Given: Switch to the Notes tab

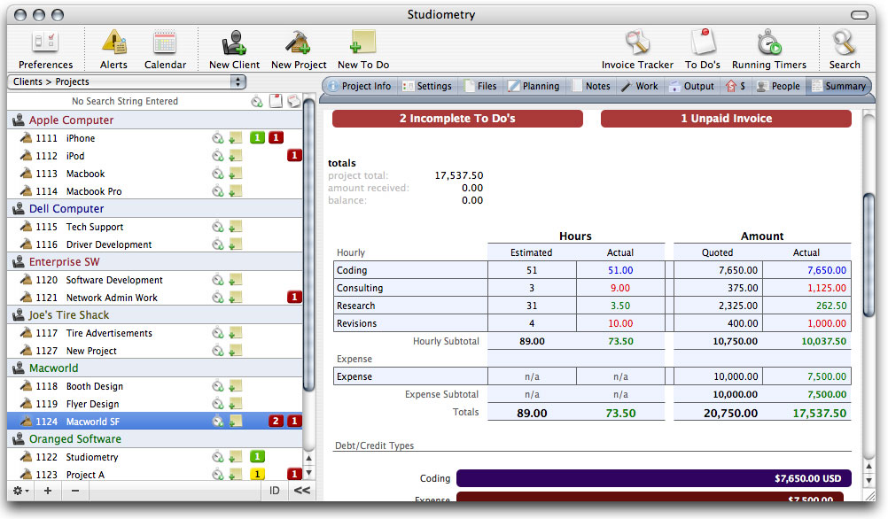Looking at the screenshot, I should point(591,86).
